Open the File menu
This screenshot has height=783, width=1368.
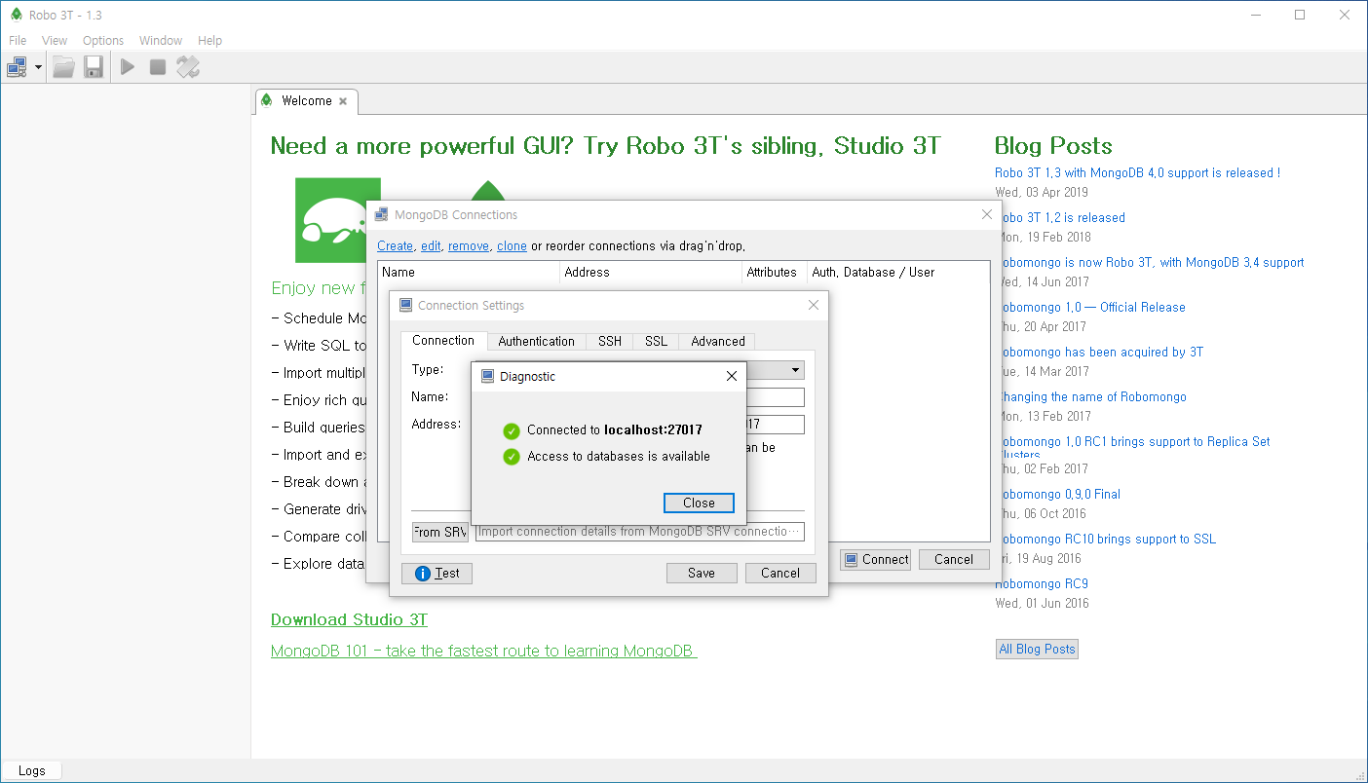point(18,40)
